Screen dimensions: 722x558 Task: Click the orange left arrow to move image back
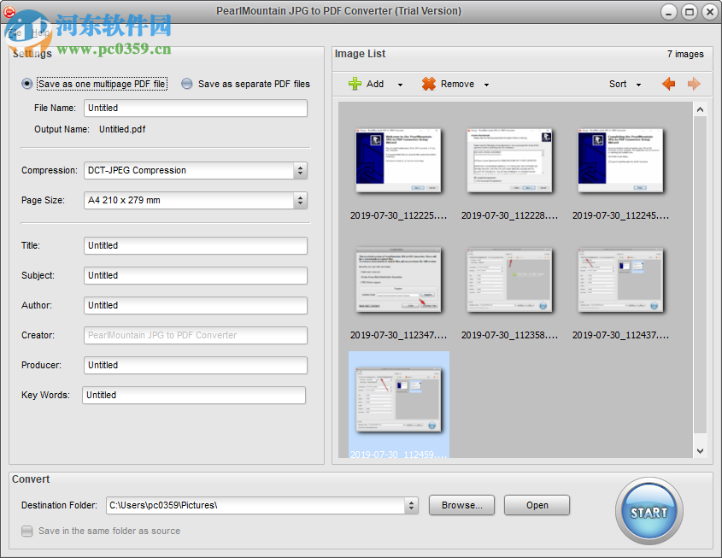669,84
